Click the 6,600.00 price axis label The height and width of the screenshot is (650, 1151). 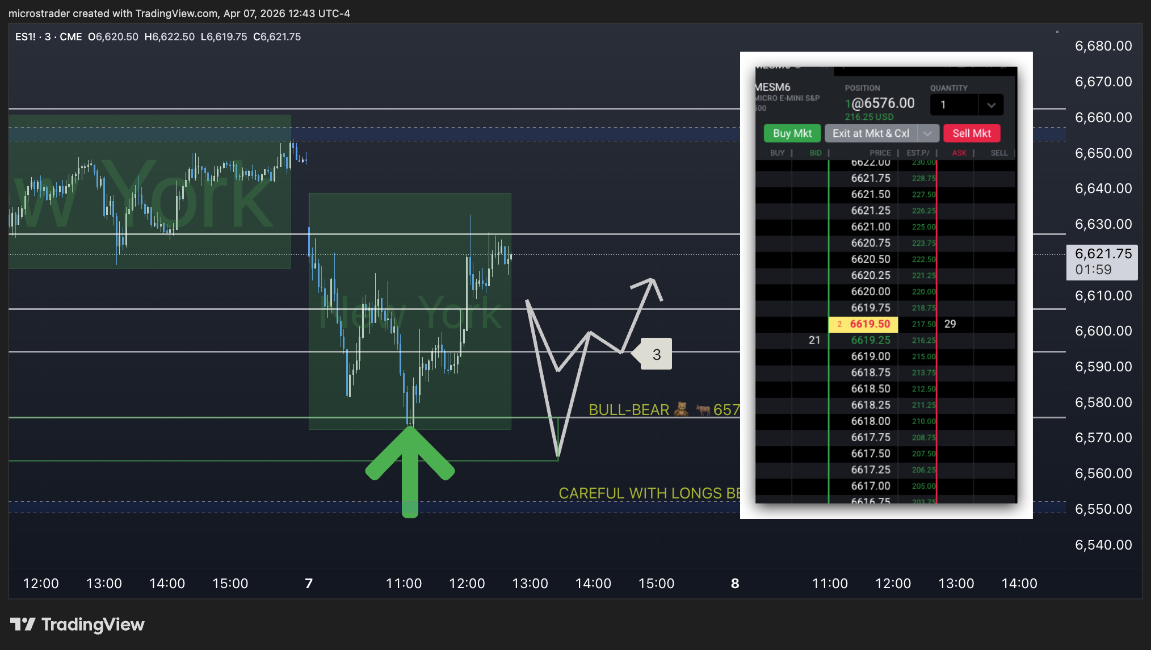[1103, 331]
